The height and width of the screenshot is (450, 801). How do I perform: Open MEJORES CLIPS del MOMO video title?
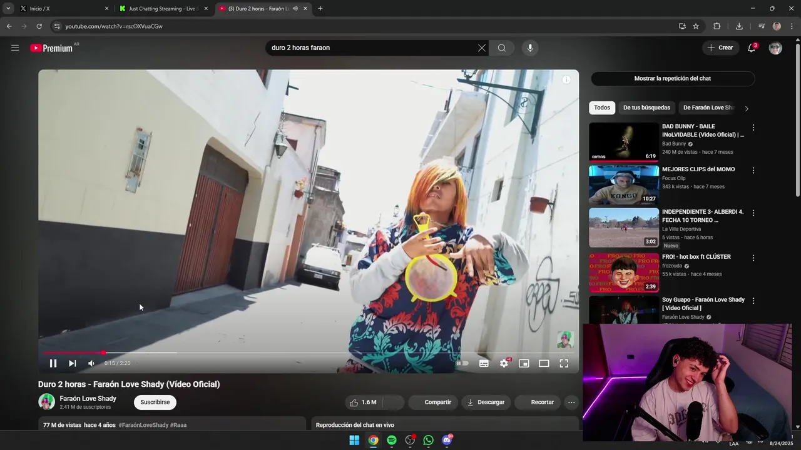[698, 169]
